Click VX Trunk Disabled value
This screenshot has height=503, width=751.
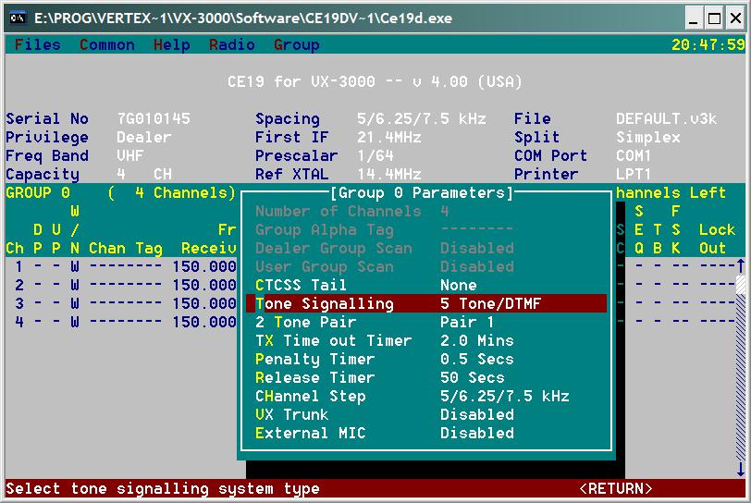477,414
